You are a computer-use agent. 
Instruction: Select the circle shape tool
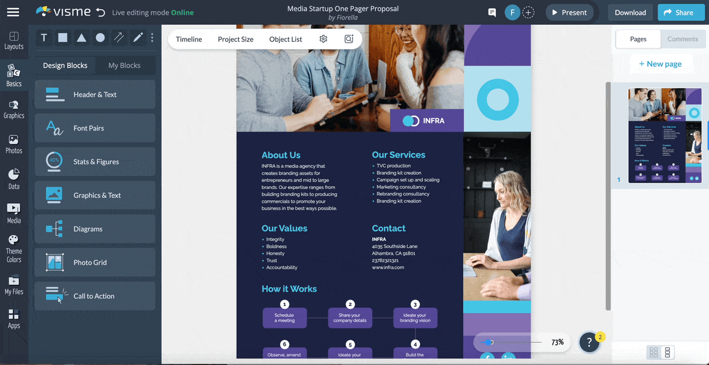100,37
